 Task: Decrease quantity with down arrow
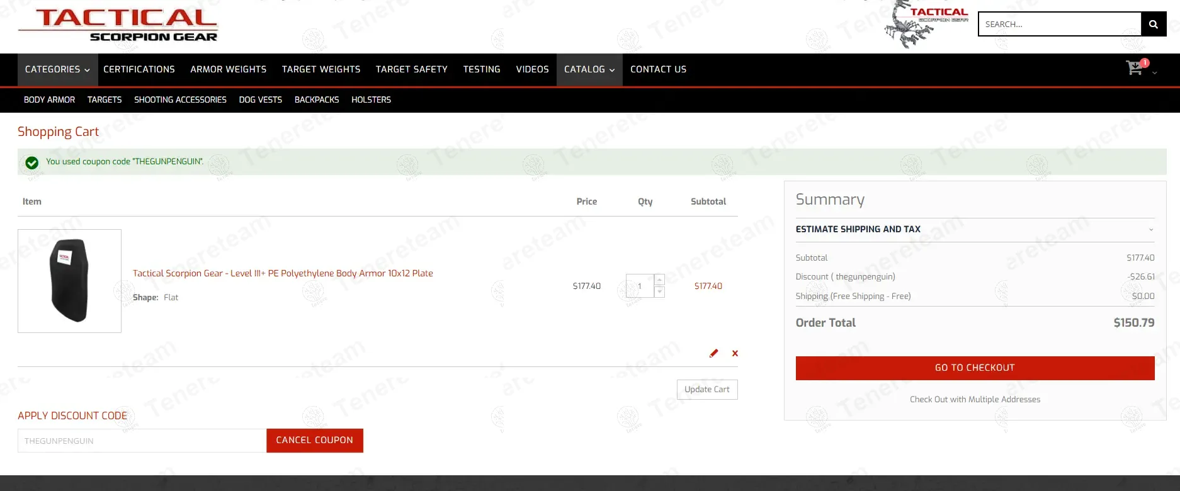[659, 291]
